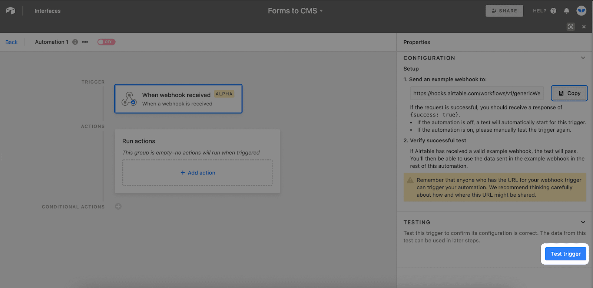Collapse the TESTING section
Screen dimensions: 593x288
point(583,222)
